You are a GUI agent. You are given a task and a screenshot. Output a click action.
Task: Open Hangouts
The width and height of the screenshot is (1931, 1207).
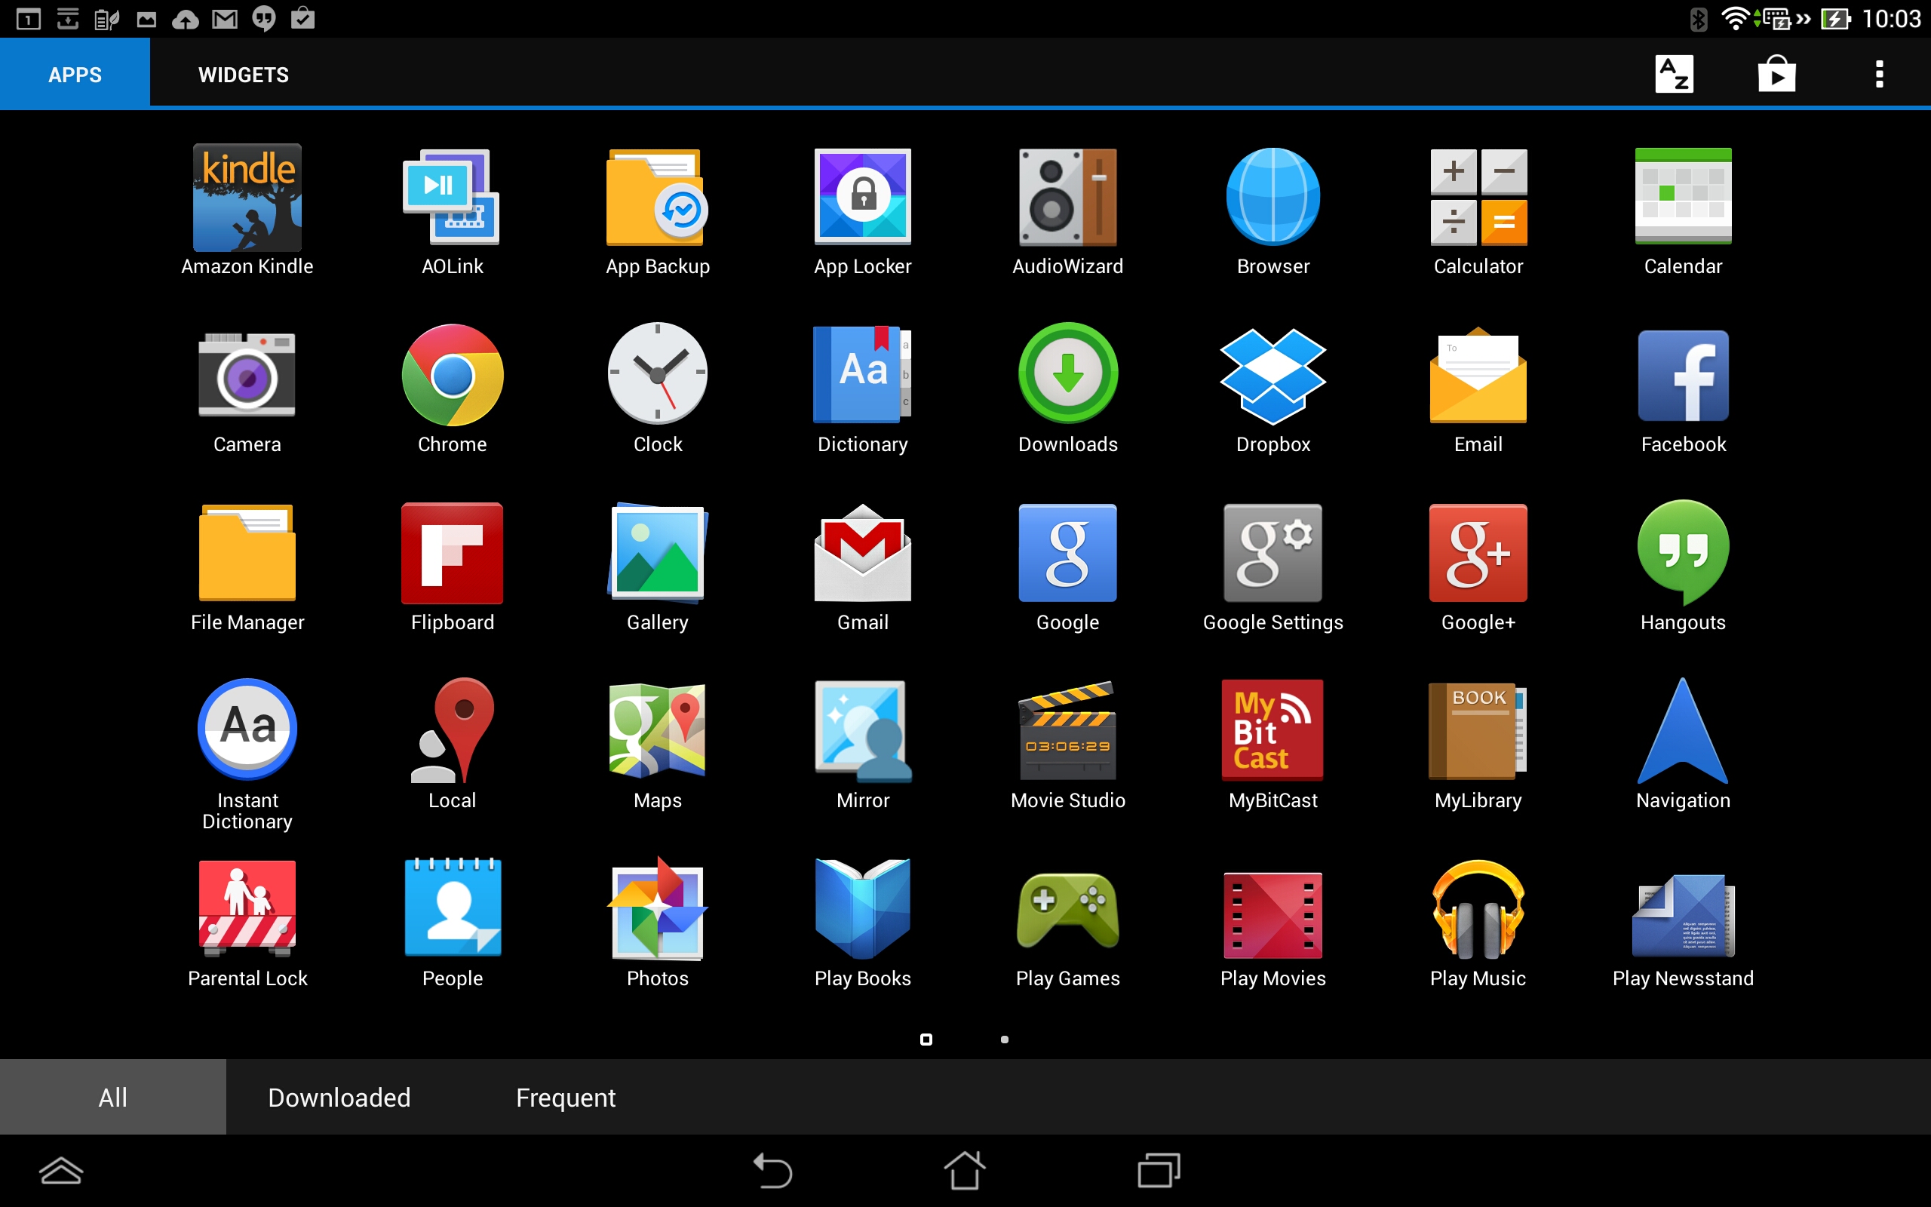1683,567
